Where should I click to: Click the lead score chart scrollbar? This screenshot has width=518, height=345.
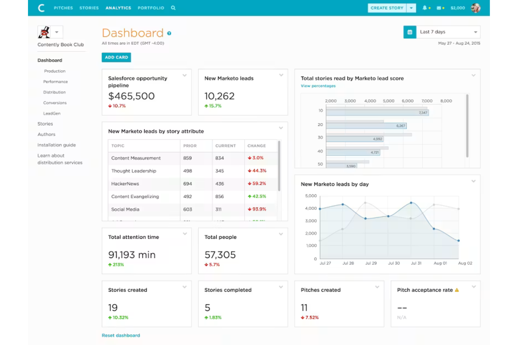pyautogui.click(x=467, y=126)
